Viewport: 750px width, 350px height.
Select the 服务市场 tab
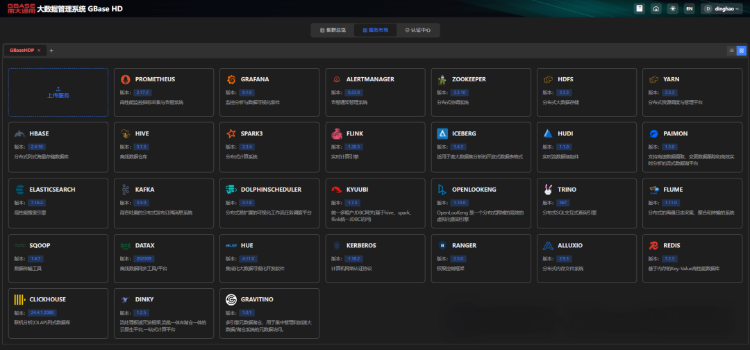click(375, 30)
